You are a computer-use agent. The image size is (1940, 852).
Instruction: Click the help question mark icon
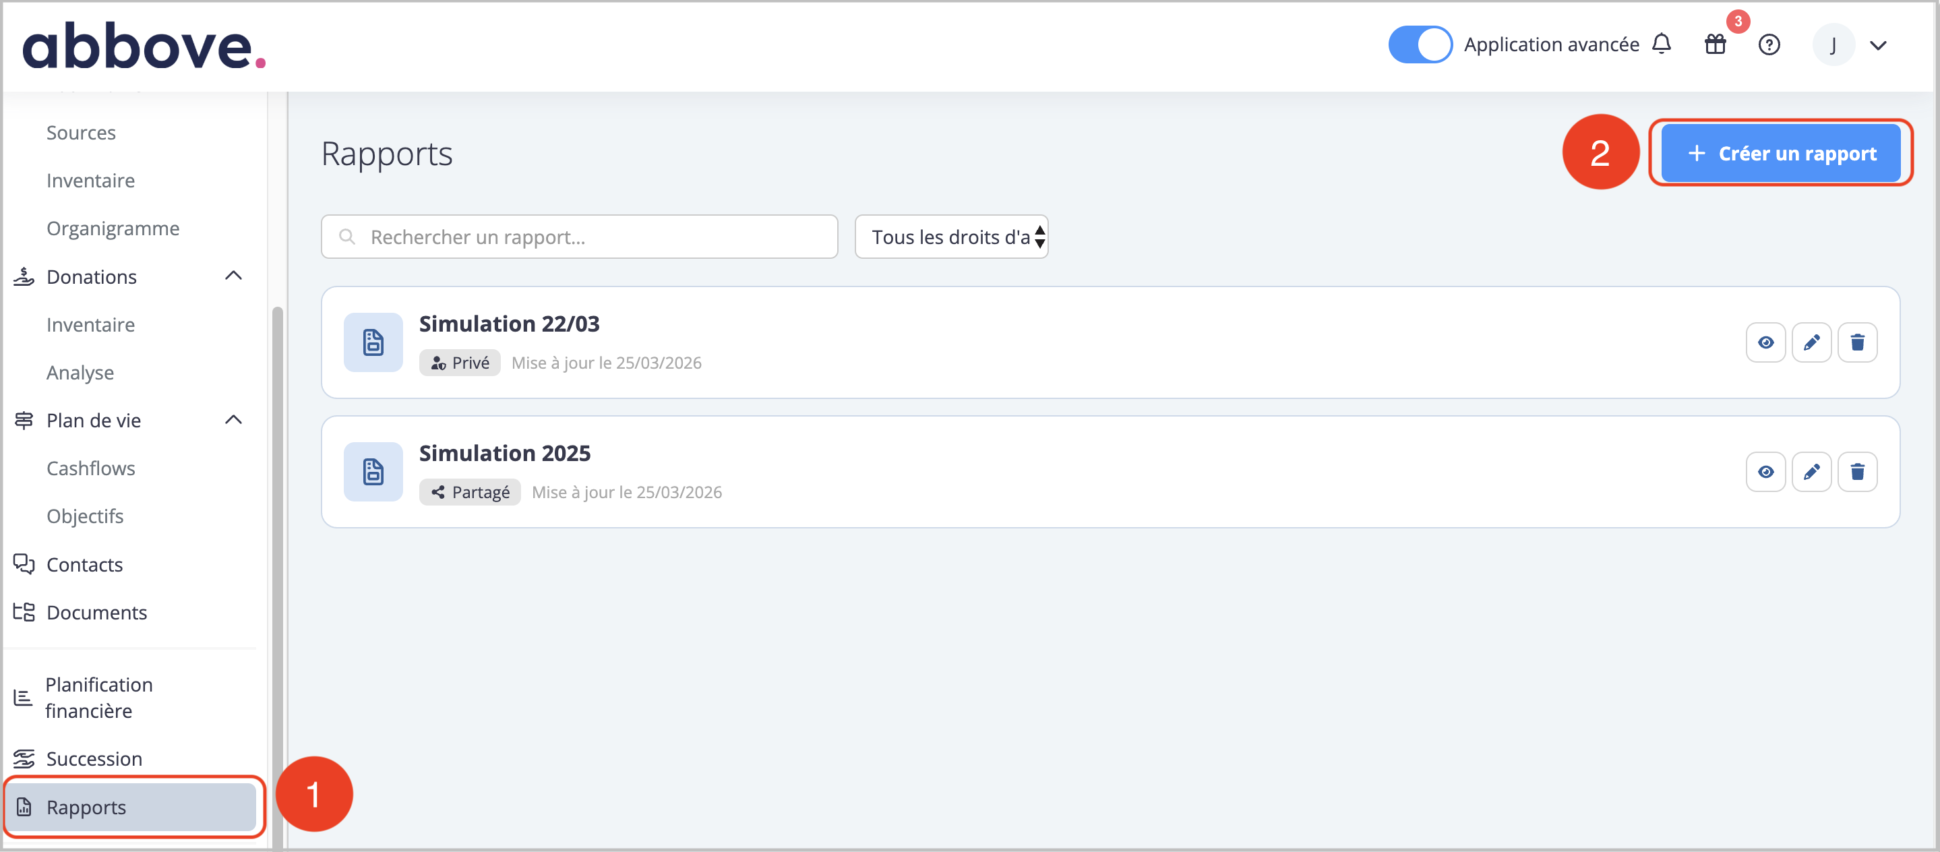point(1768,45)
